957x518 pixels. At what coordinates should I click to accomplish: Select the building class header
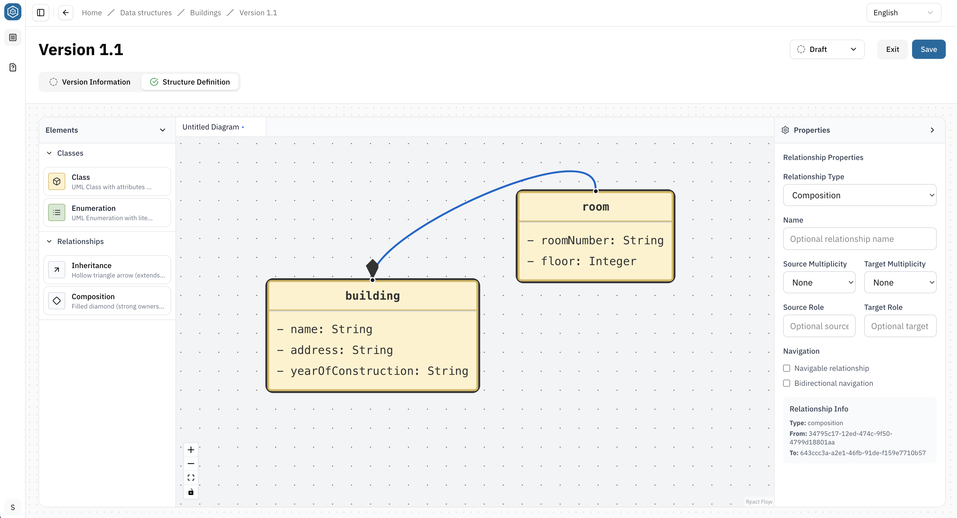(x=373, y=296)
